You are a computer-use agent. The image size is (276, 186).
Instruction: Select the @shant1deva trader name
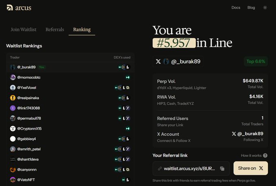click(28, 159)
